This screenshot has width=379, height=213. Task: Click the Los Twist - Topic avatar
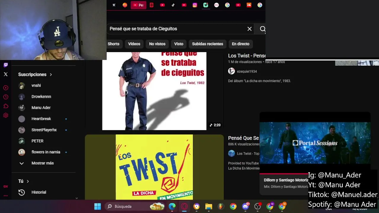pos(232,153)
